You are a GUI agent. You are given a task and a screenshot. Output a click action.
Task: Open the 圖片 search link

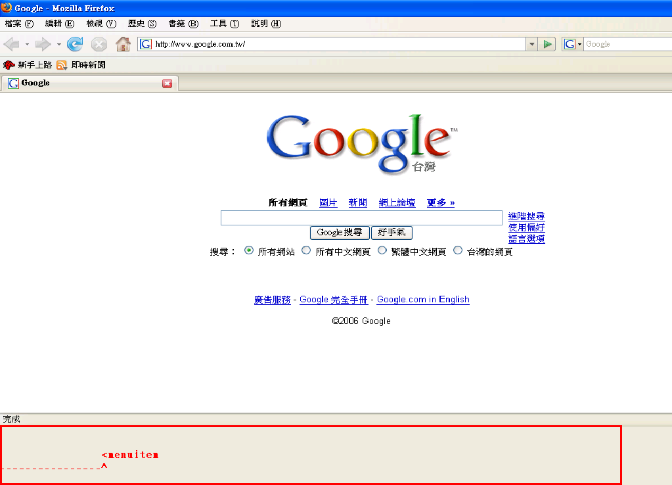(x=328, y=203)
